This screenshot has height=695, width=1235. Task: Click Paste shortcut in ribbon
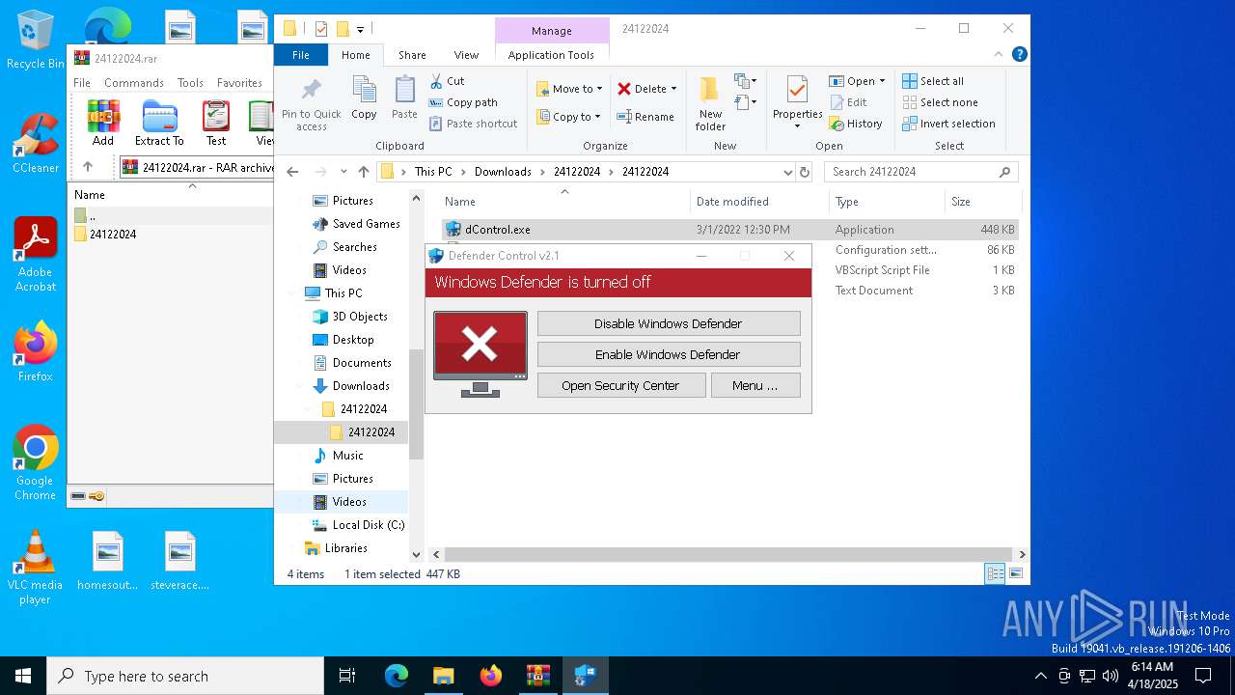[474, 124]
